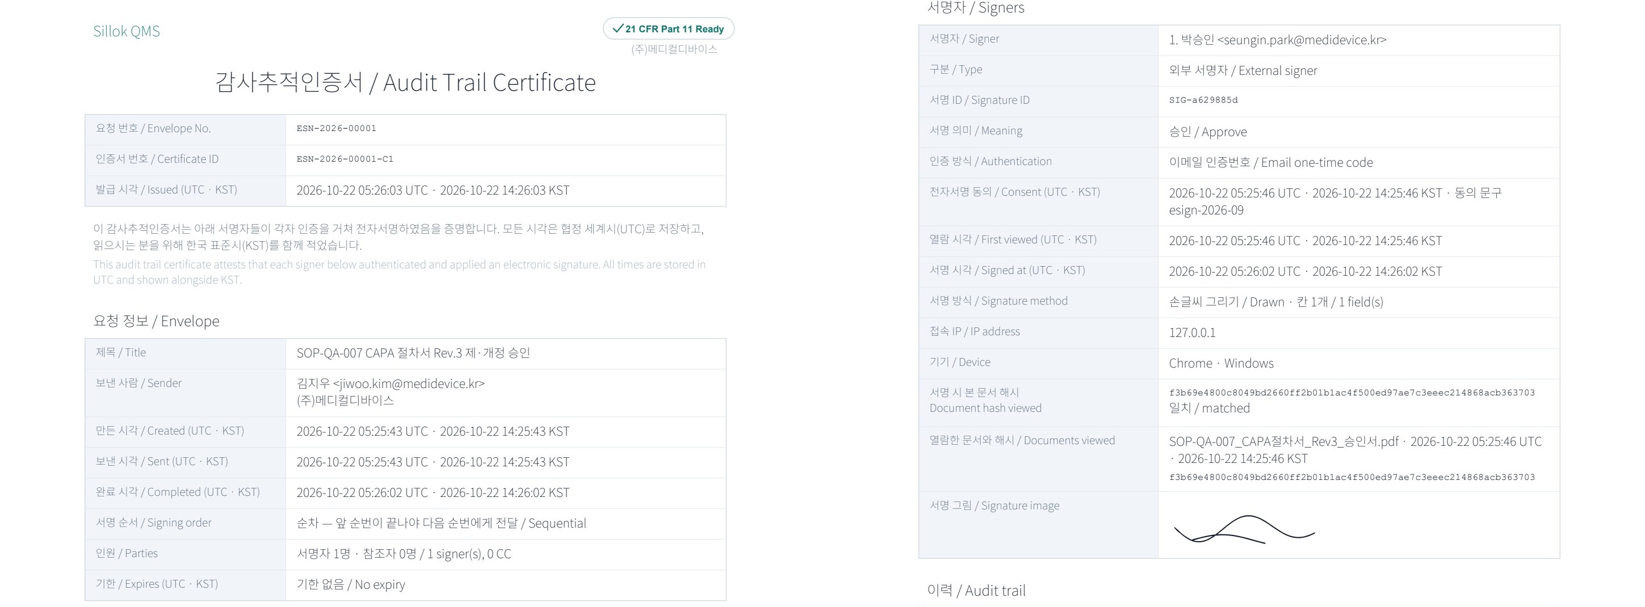Viewport: 1645px width, 607px height.
Task: Click the Created time value row
Action: point(433,432)
